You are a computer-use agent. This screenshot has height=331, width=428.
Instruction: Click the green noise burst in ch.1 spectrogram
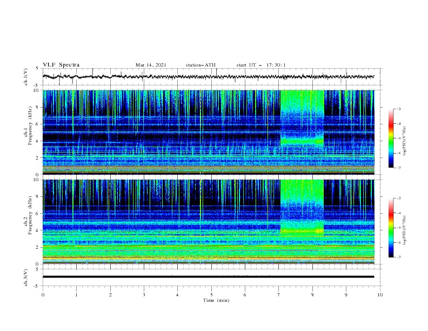click(x=302, y=118)
